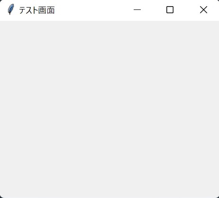219x198 pixels.
Task: Select the blue feather application icon
Action: (11, 9)
